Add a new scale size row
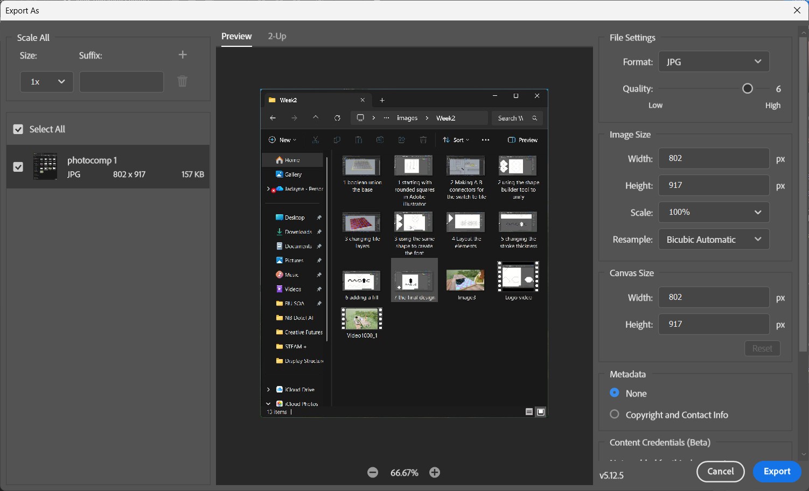Screen dimensions: 809x491 pos(183,55)
